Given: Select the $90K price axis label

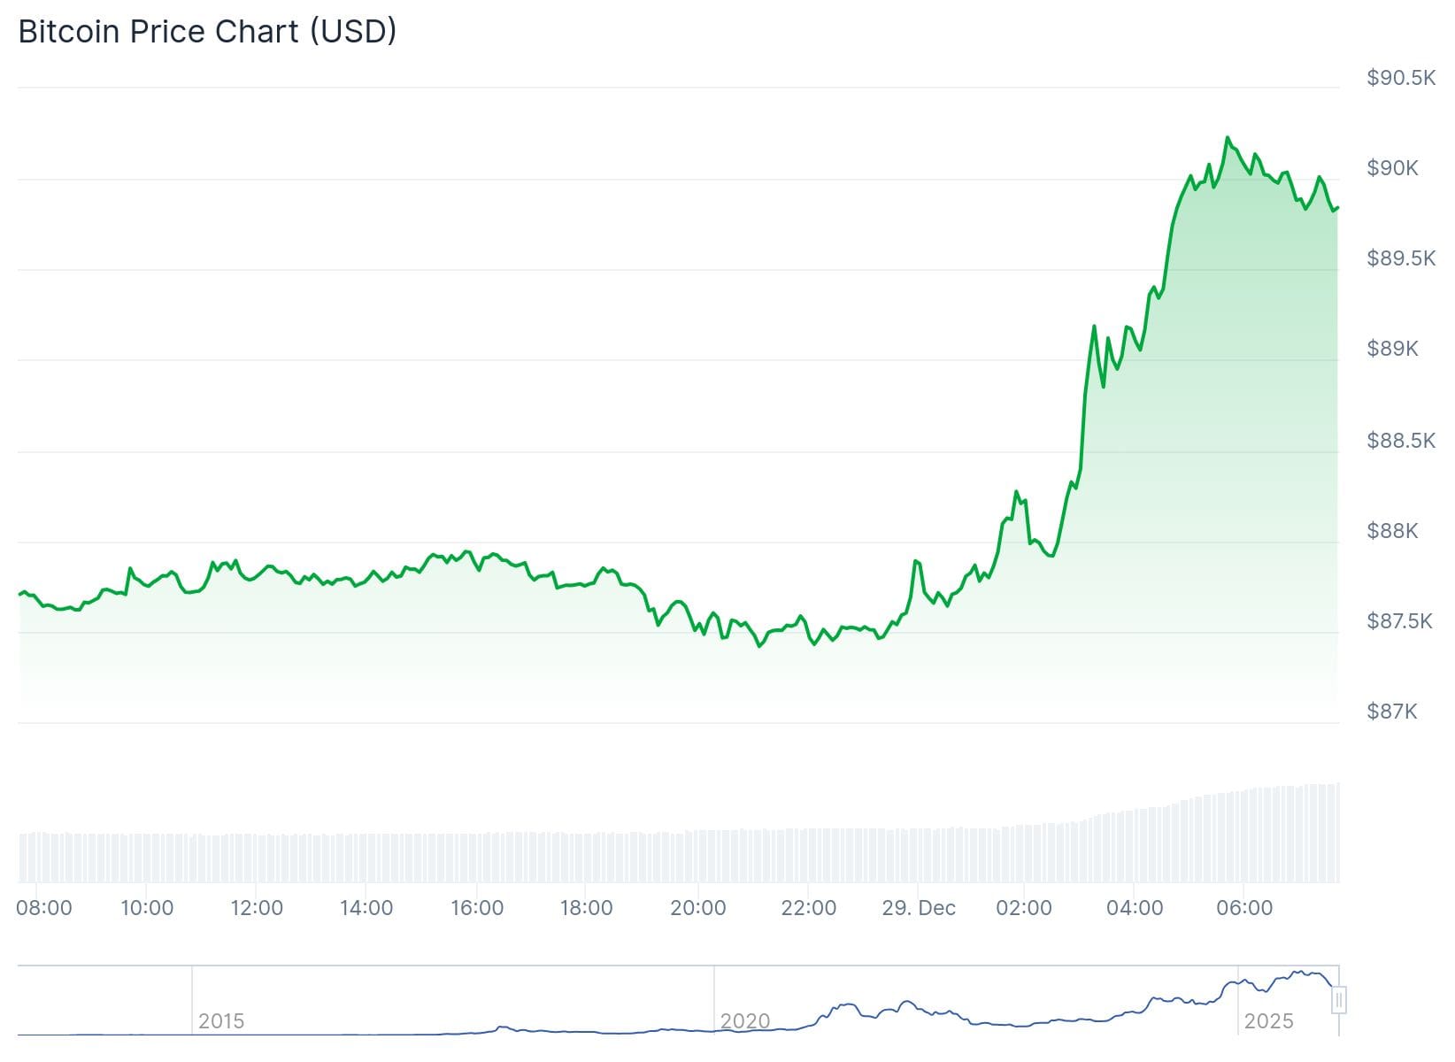Looking at the screenshot, I should (1392, 168).
